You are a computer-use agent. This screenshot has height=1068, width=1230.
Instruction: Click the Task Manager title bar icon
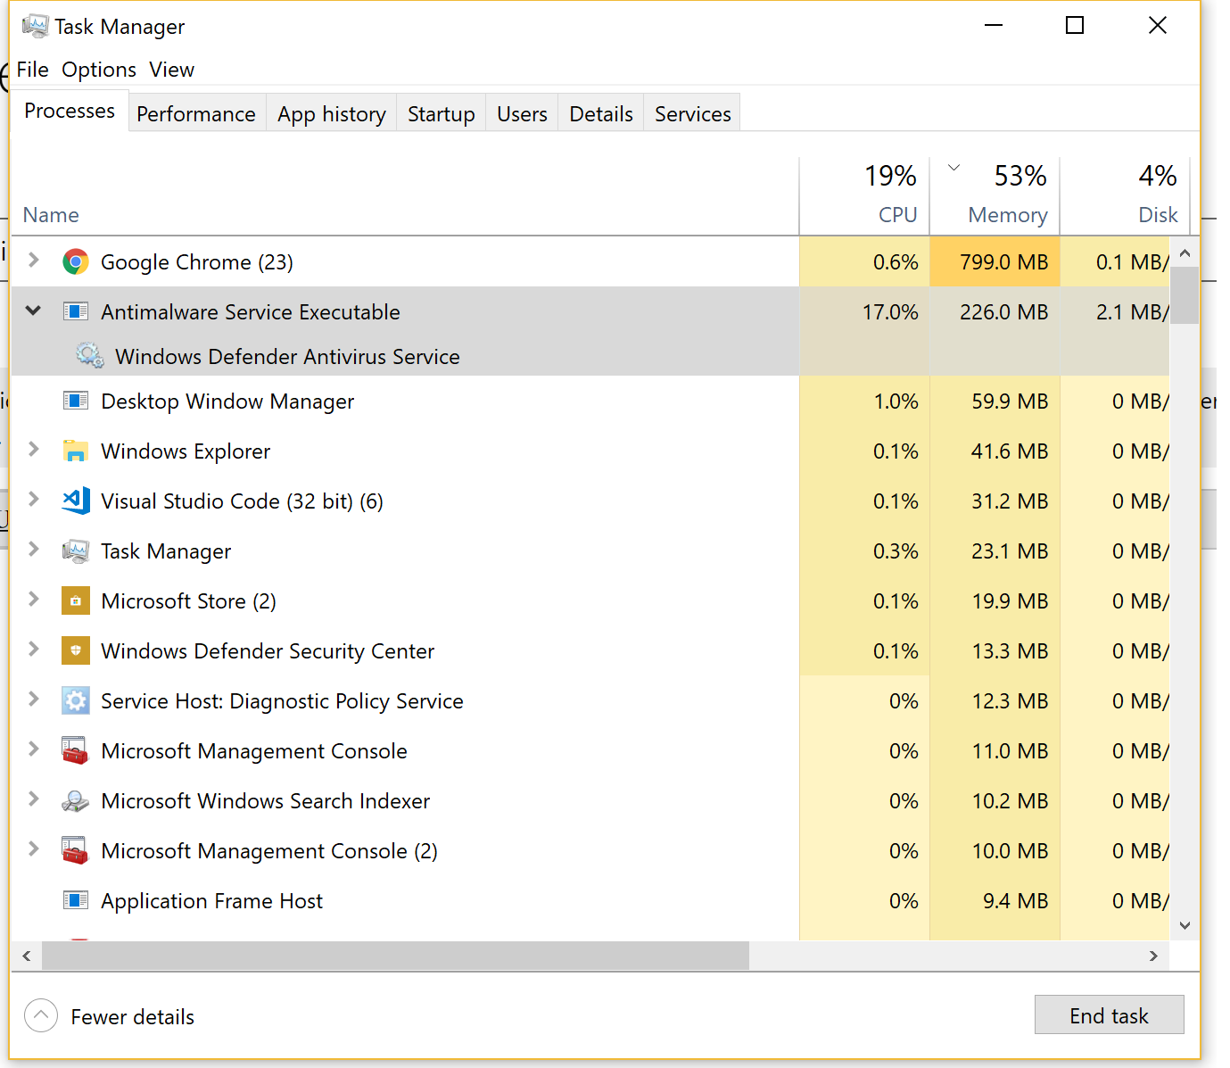click(35, 26)
